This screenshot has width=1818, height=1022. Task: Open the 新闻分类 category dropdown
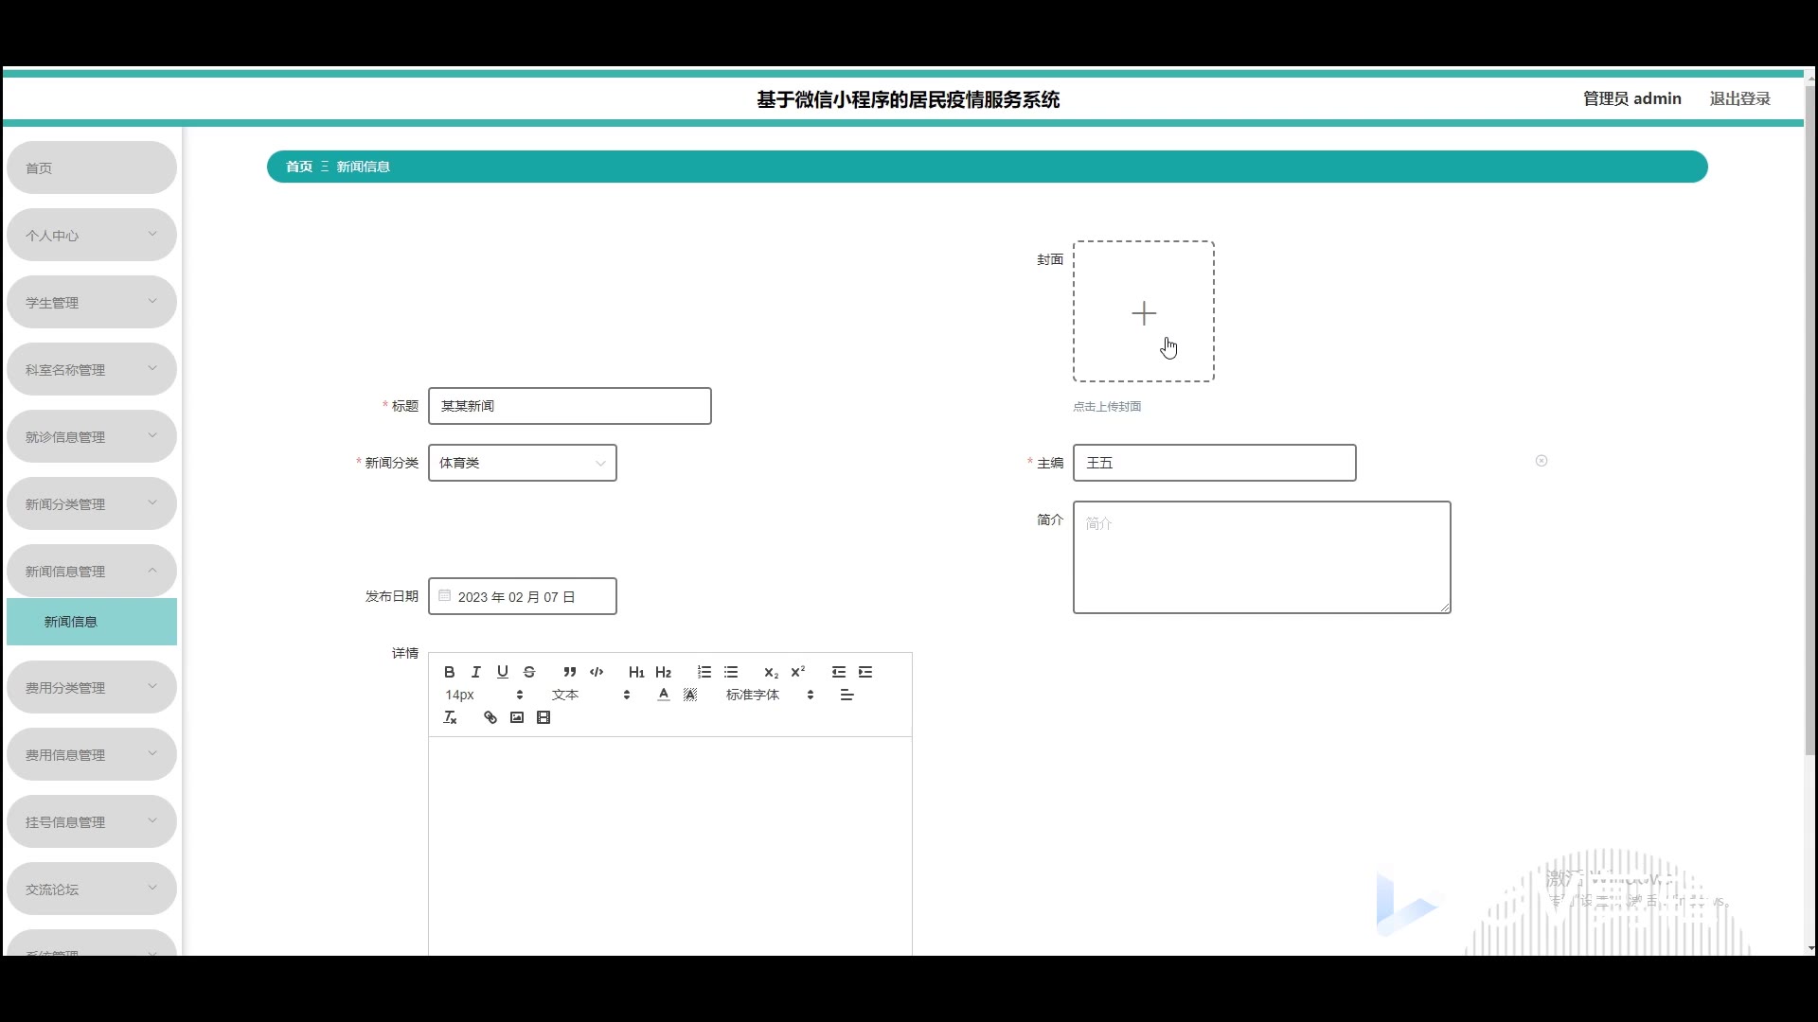point(522,463)
